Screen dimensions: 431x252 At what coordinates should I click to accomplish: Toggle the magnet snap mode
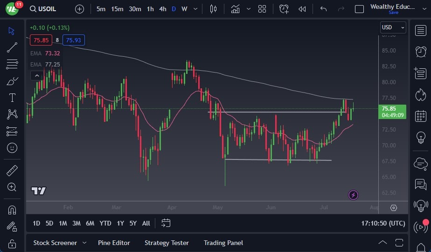point(12,210)
